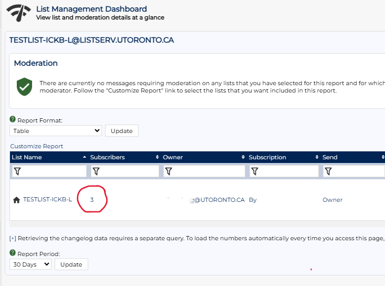
Task: Focus the Subscription filter input field
Action: click(x=284, y=171)
